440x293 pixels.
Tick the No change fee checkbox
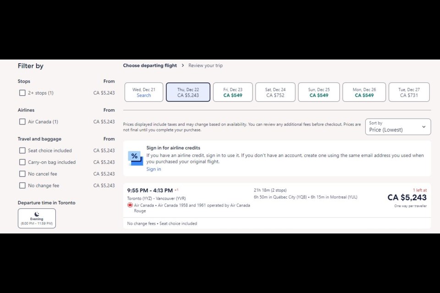22,185
